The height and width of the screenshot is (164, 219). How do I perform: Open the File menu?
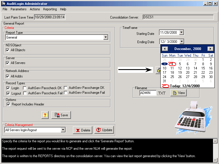coord(5,9)
